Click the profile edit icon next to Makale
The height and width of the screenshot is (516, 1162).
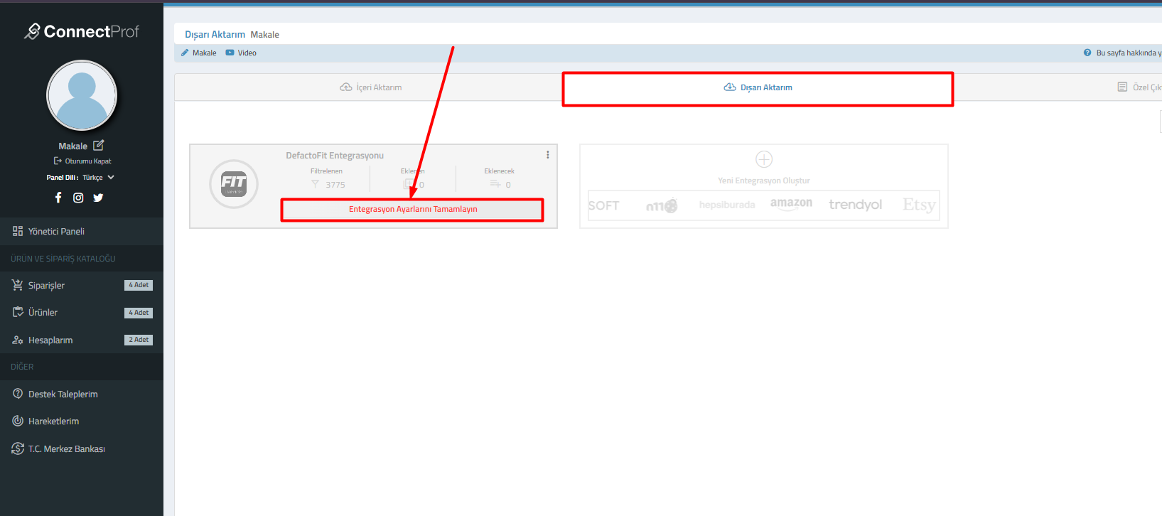pyautogui.click(x=99, y=146)
